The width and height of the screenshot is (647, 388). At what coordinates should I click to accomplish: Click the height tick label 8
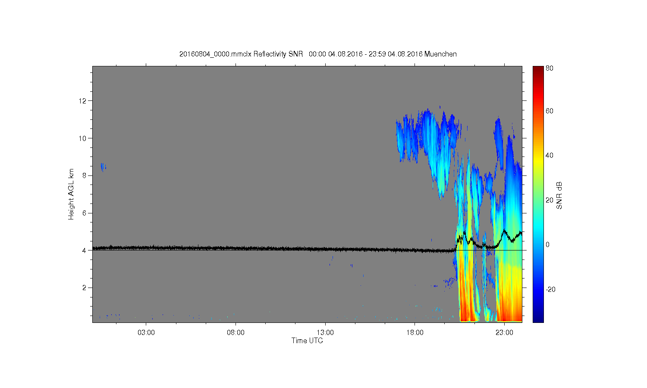click(x=85, y=175)
